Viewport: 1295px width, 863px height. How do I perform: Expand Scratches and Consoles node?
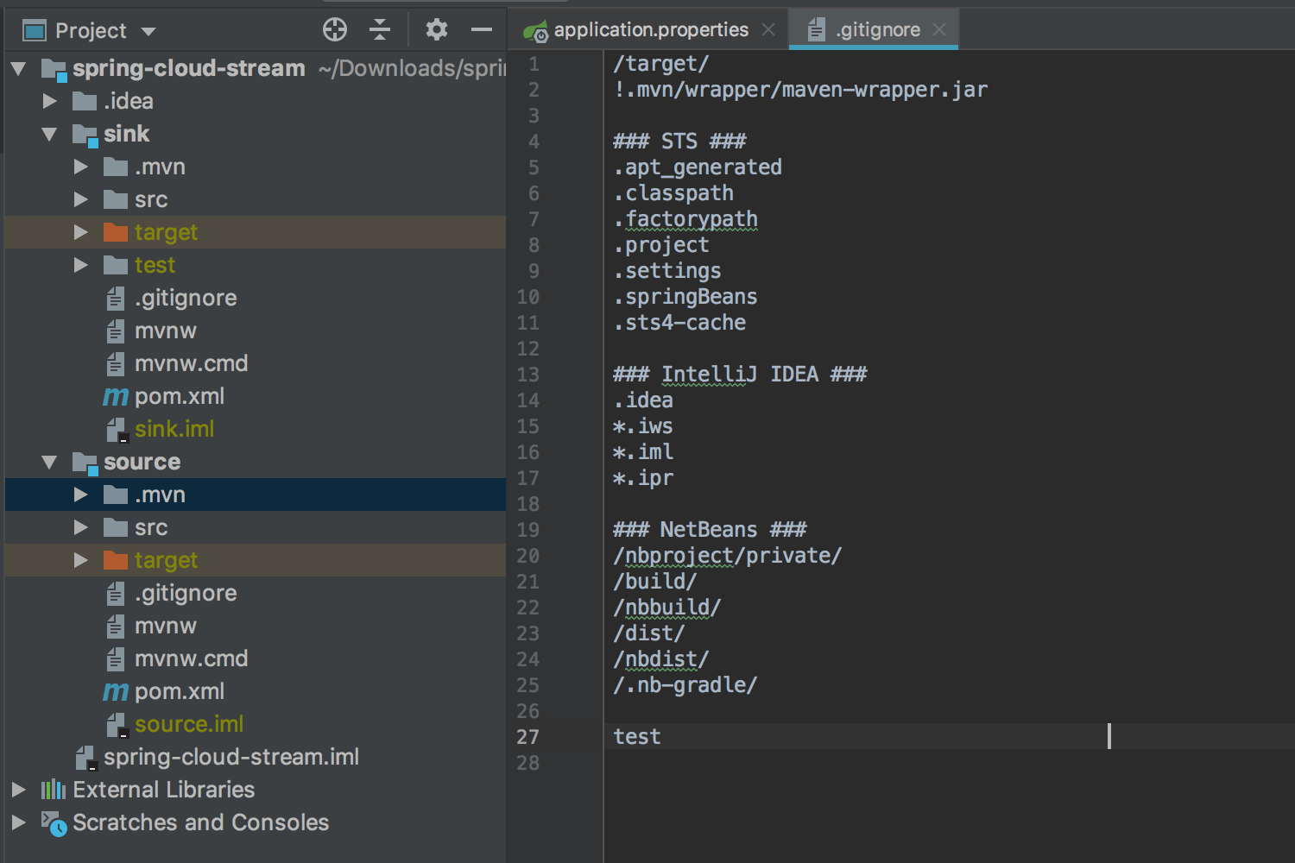point(18,822)
